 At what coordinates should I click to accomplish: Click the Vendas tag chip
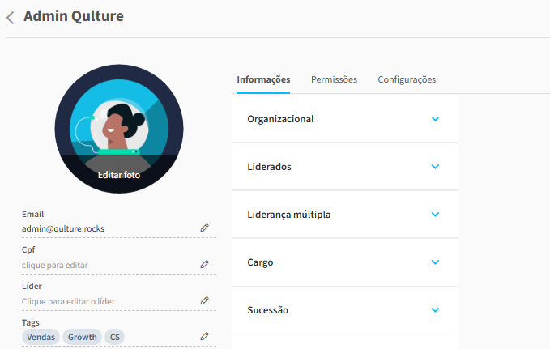[x=41, y=337]
